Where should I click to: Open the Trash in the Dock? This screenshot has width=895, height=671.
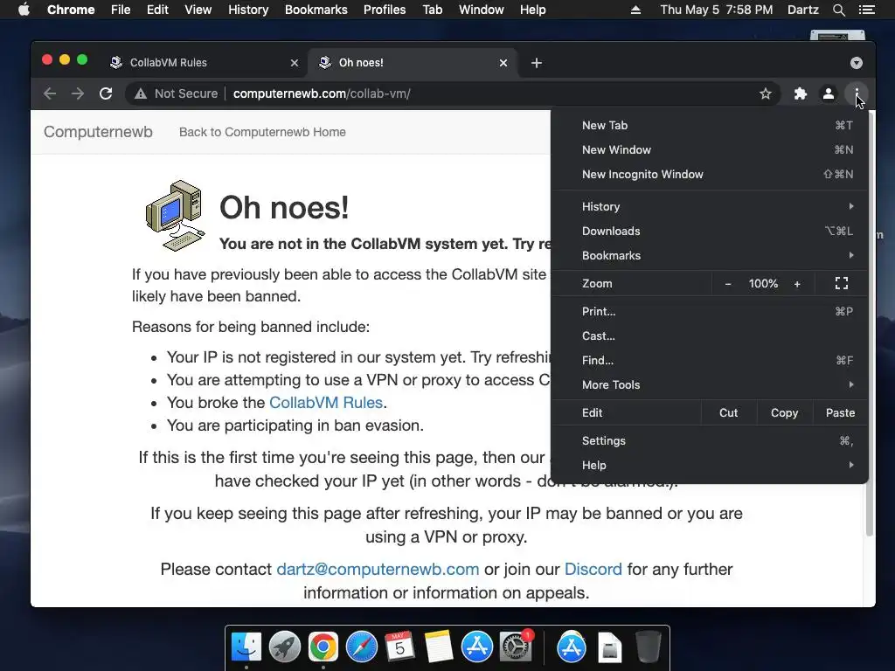click(x=649, y=647)
